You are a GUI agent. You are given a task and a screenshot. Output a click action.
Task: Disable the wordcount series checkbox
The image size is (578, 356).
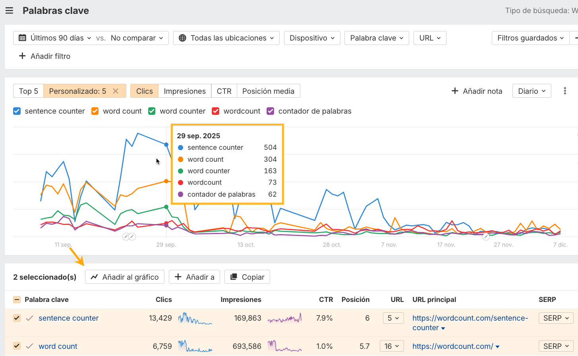(x=215, y=111)
